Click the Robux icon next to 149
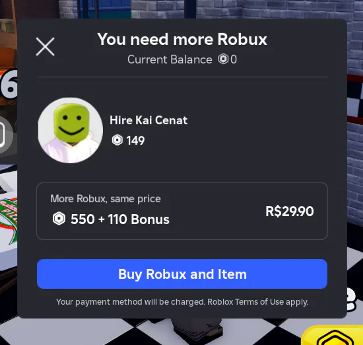The height and width of the screenshot is (345, 363). tap(117, 140)
